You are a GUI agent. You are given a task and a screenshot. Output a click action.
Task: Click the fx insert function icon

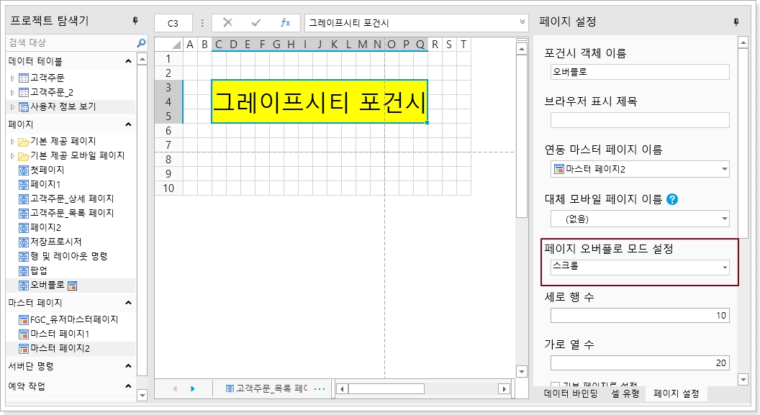[x=285, y=23]
